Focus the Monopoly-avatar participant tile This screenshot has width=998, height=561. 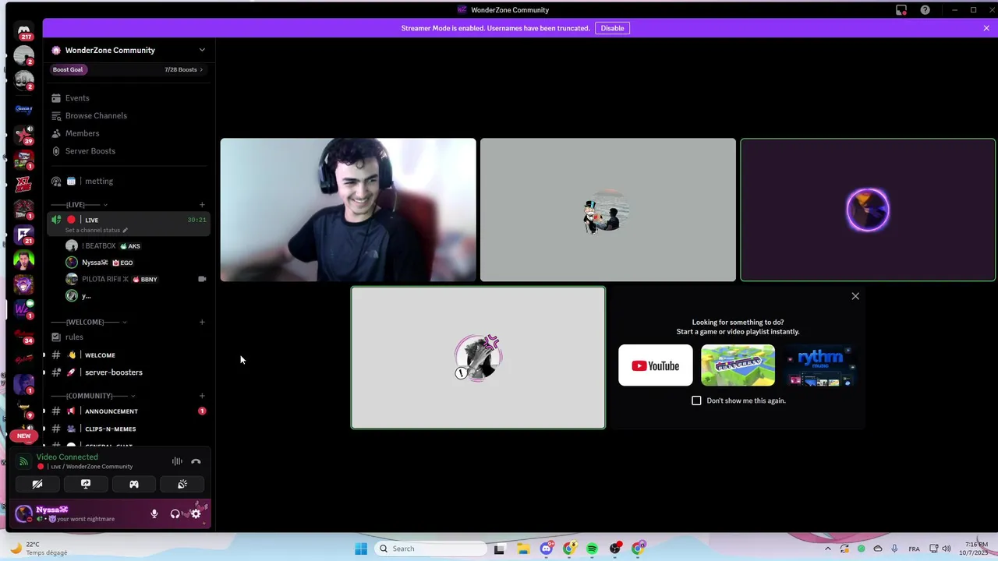click(607, 210)
